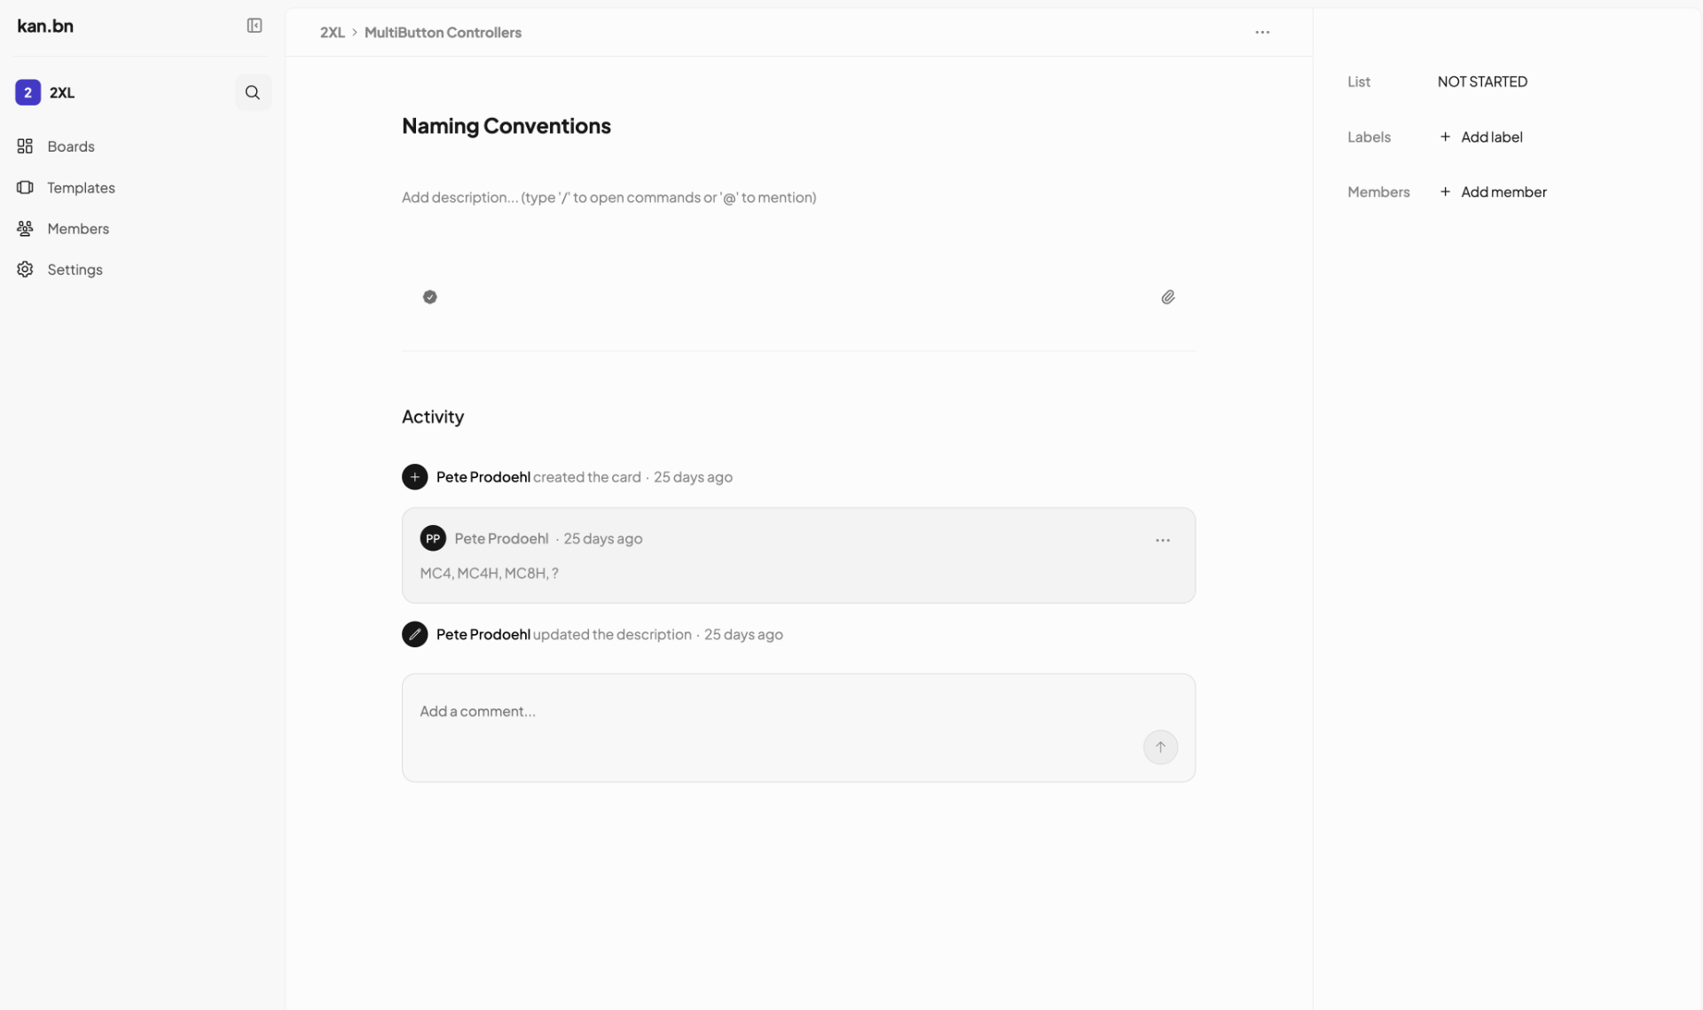Click the kan.bn logo
The image size is (1703, 1010).
pos(45,26)
